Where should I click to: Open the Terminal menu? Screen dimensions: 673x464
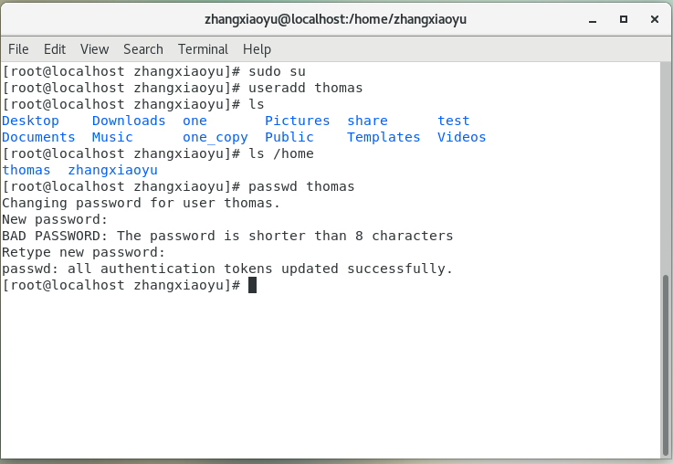click(203, 49)
